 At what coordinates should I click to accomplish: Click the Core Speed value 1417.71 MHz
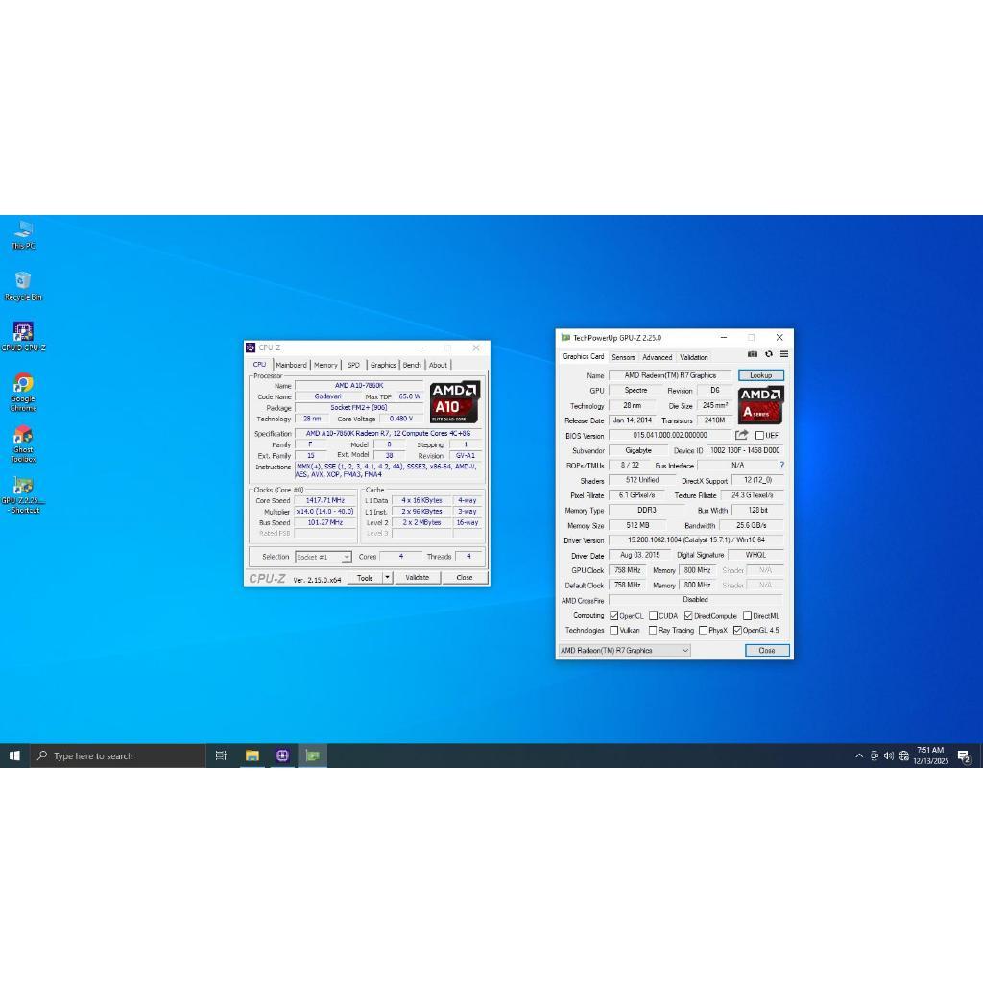pos(325,500)
